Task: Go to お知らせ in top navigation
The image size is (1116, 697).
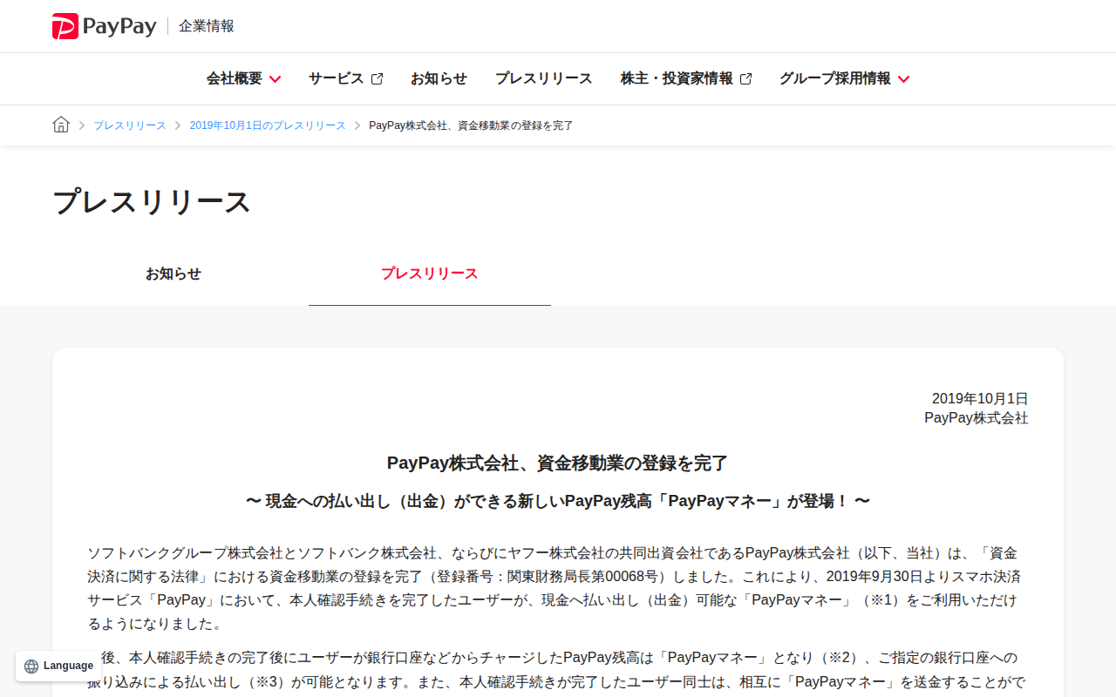Action: coord(439,78)
